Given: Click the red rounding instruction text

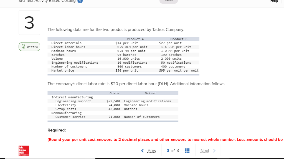Looking at the screenshot, I should point(165,140).
